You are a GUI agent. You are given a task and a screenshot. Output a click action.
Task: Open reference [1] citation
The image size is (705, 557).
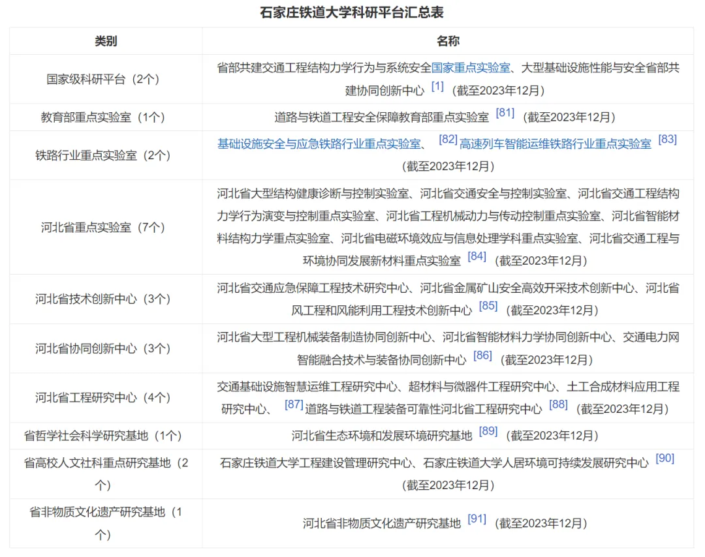437,86
